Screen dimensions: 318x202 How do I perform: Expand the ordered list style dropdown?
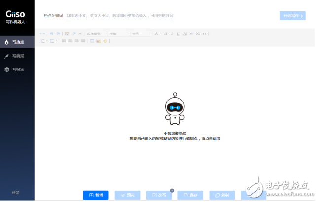click(47, 41)
